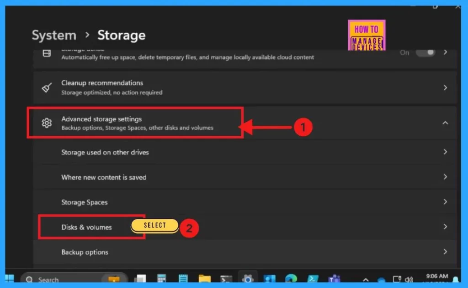Open the Cleanup recommendations entry
This screenshot has width=468, height=288.
click(x=245, y=87)
